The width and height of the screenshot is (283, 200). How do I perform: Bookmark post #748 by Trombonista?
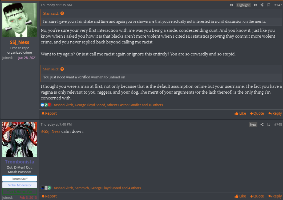[x=269, y=125]
